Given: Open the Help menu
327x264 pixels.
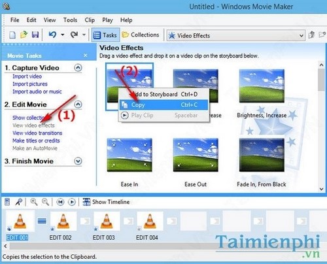Looking at the screenshot, I should click(126, 20).
